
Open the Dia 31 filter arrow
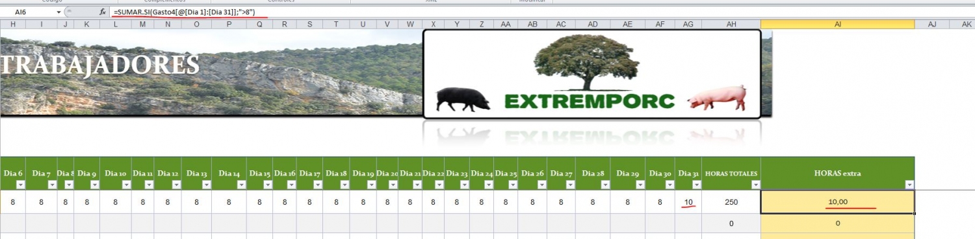click(697, 185)
